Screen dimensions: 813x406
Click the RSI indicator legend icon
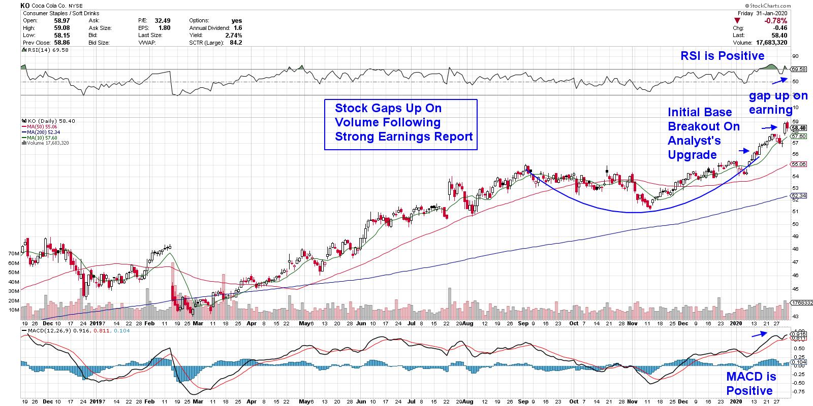click(x=23, y=50)
